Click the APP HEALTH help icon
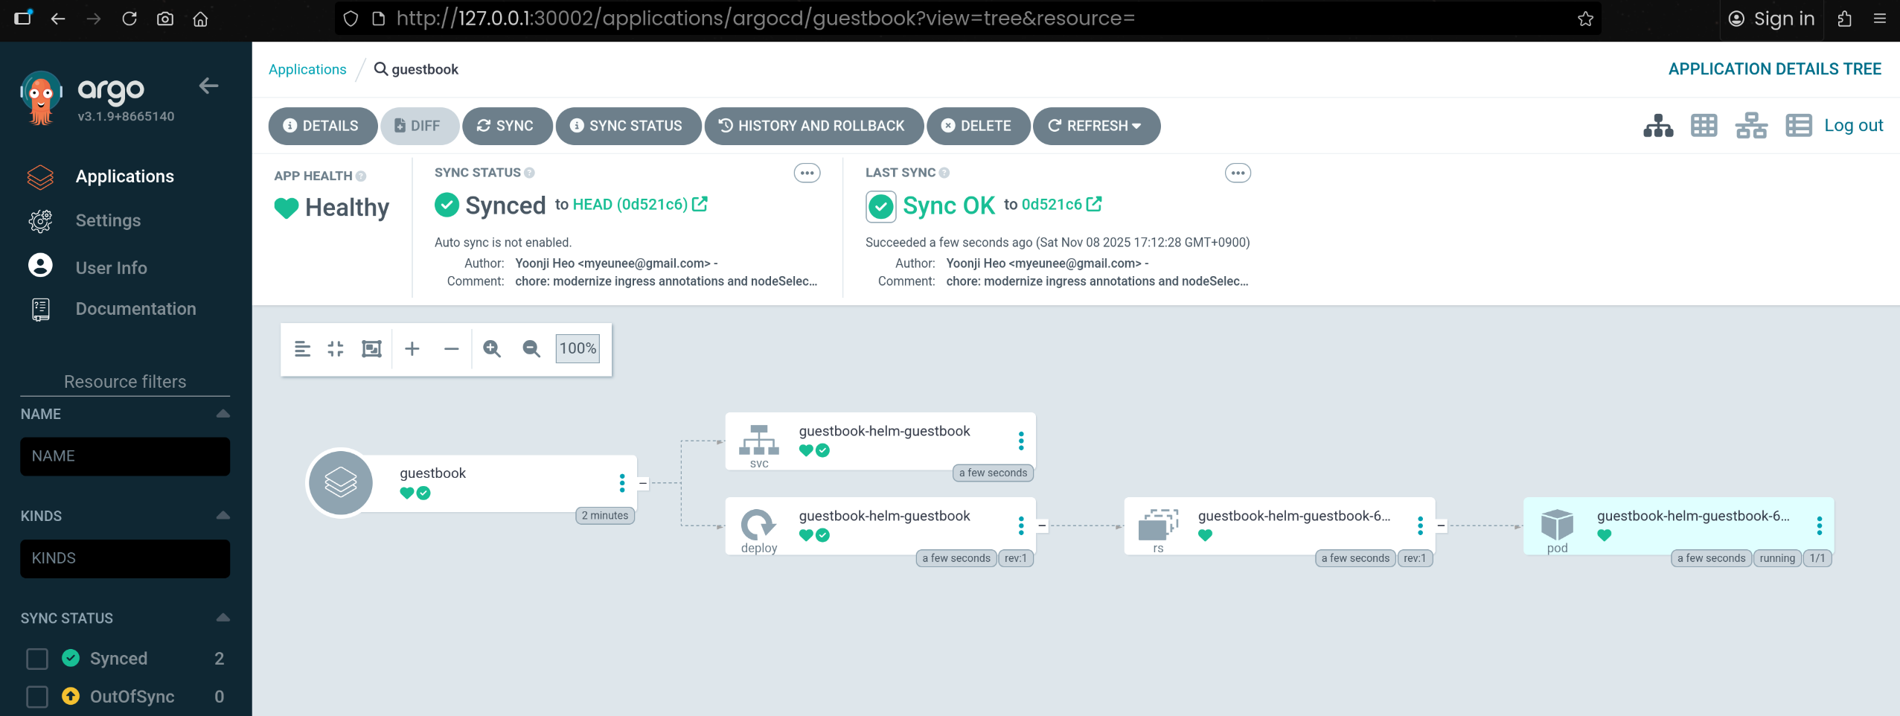 [x=361, y=176]
